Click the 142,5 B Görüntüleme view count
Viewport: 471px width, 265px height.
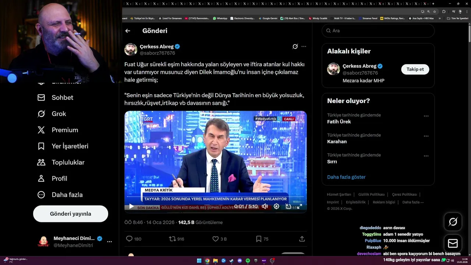point(201,222)
